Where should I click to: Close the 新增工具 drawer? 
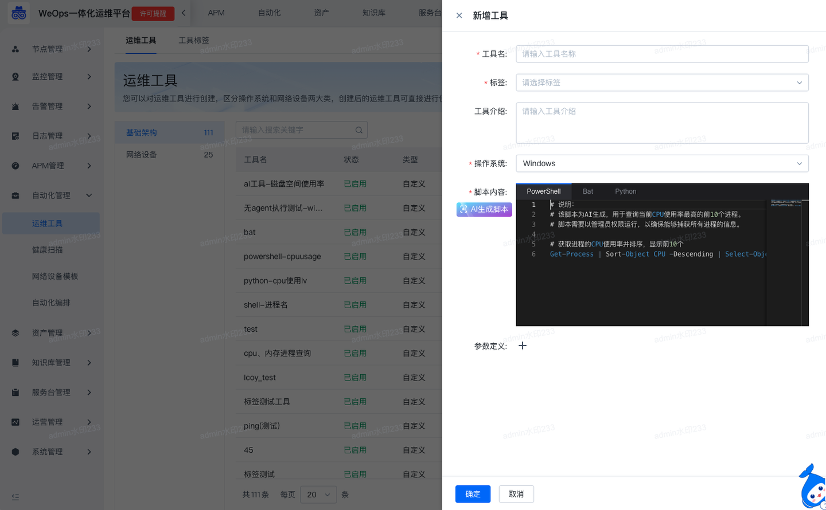pos(459,15)
